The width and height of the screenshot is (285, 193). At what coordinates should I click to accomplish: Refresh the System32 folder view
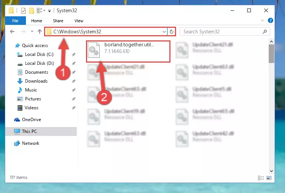pyautogui.click(x=171, y=32)
